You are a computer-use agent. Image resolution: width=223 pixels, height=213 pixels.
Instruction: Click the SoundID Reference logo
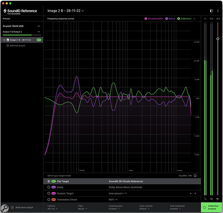coord(20,11)
